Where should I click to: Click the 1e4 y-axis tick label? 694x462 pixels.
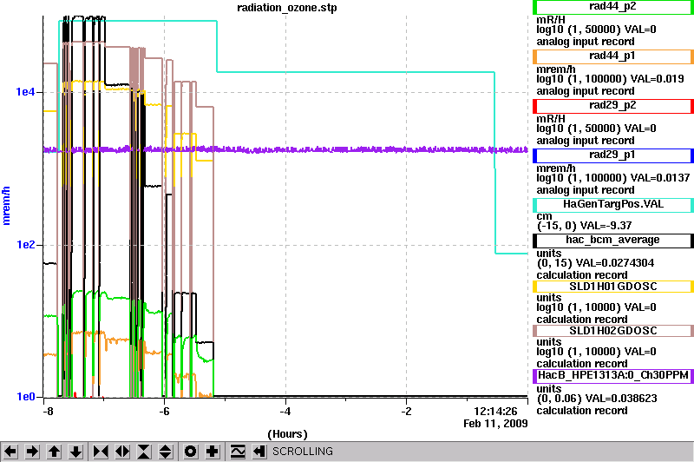coord(25,92)
